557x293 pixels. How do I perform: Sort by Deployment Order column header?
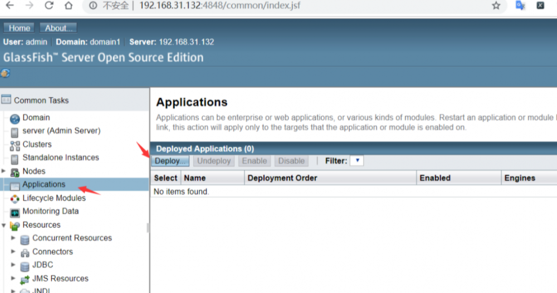(282, 178)
